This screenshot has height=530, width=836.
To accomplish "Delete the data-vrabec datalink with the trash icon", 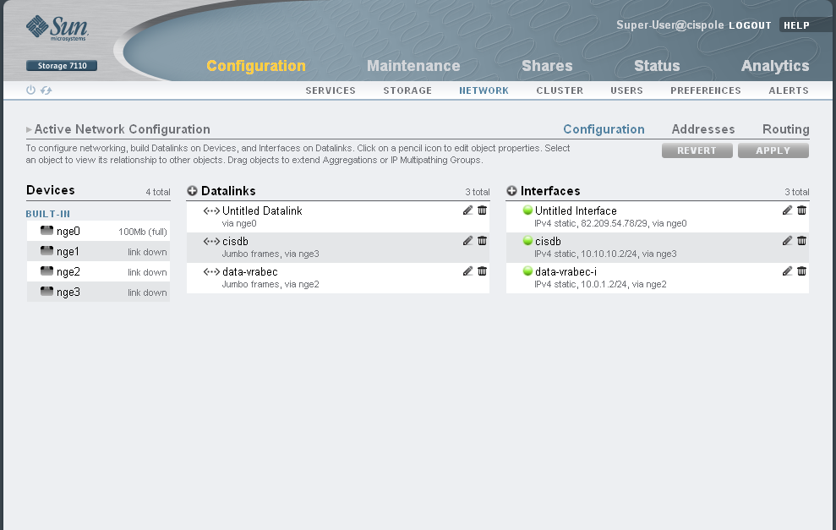I will tap(482, 270).
